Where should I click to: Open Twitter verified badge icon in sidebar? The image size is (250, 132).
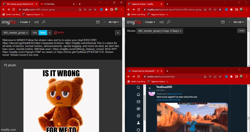tap(139, 116)
